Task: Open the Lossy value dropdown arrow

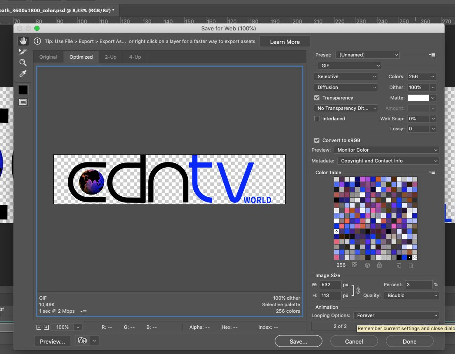Action: [433, 129]
